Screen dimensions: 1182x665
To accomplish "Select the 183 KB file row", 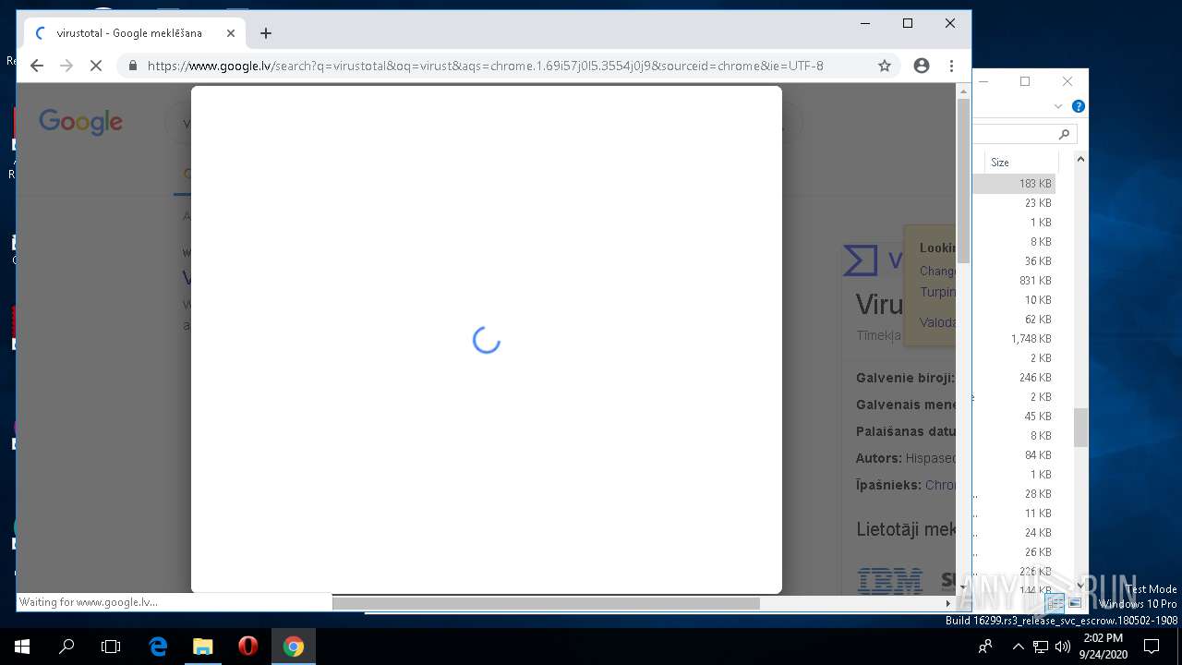I will coord(1014,184).
